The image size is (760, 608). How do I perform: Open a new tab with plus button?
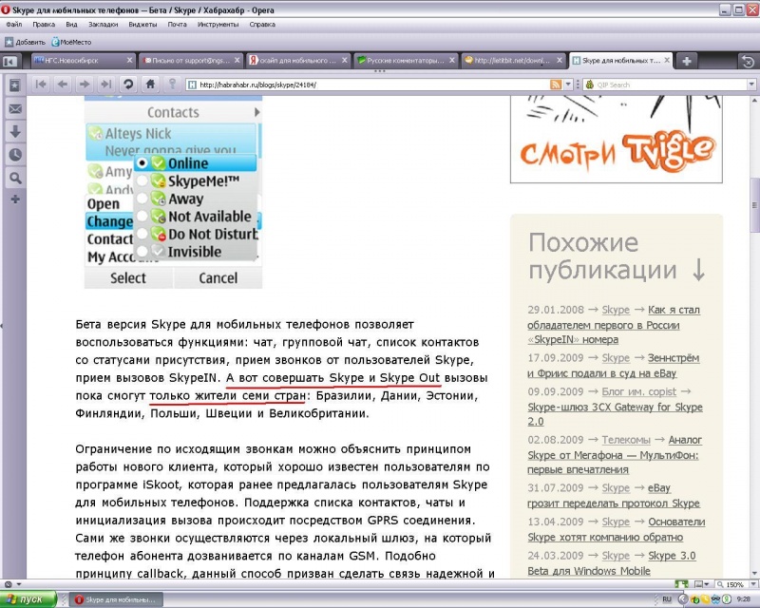pos(686,61)
